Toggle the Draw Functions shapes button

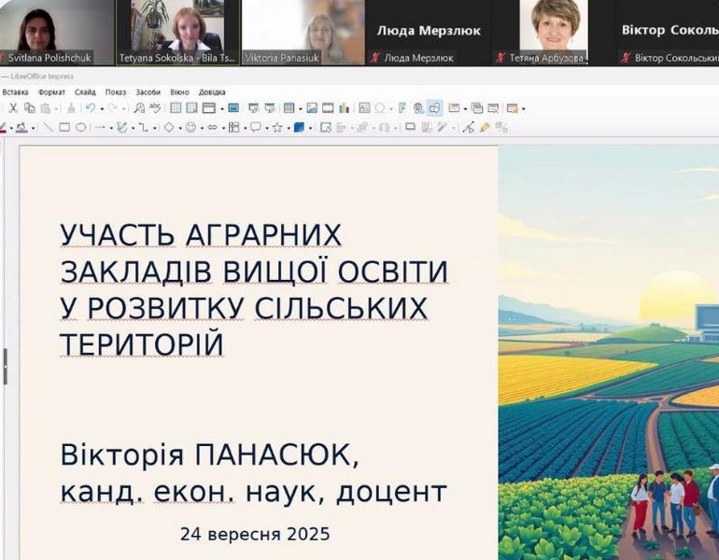[434, 108]
